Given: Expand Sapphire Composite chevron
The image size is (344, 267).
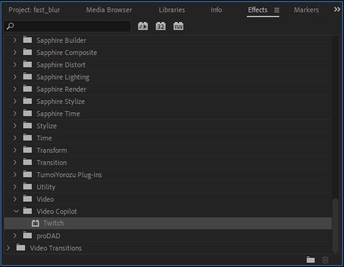Looking at the screenshot, I should (x=15, y=53).
